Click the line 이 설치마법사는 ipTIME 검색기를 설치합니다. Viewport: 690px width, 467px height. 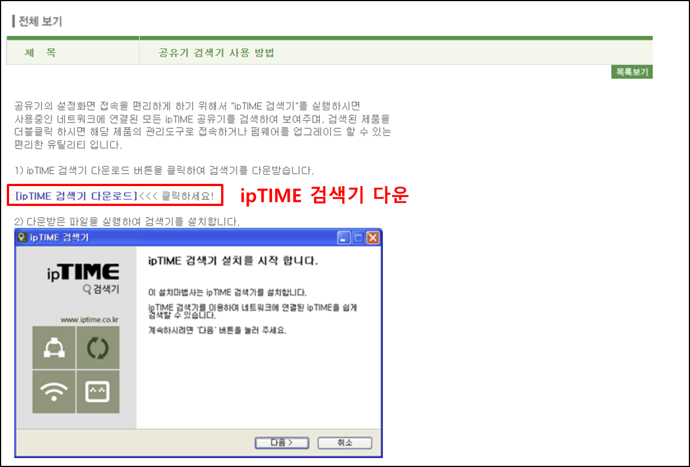(227, 293)
